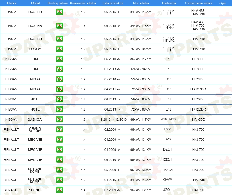Screen dimensions: 232x195
Task: Click '05.2009 ->' production date
Action: tap(112, 170)
